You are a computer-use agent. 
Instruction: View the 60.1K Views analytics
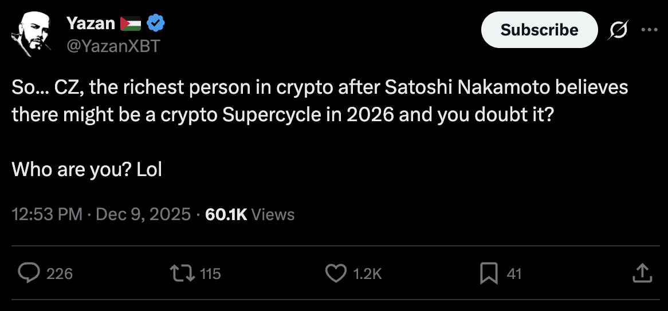[x=250, y=214]
